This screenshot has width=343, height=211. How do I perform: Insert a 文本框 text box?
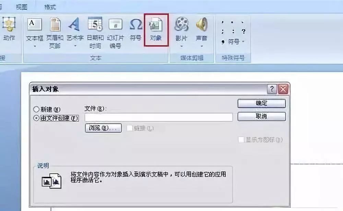[34, 24]
